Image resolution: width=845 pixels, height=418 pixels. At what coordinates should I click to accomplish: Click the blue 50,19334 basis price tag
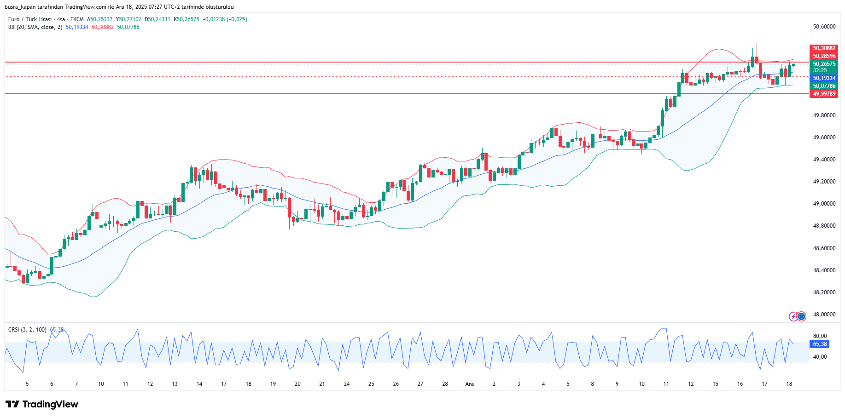click(824, 78)
